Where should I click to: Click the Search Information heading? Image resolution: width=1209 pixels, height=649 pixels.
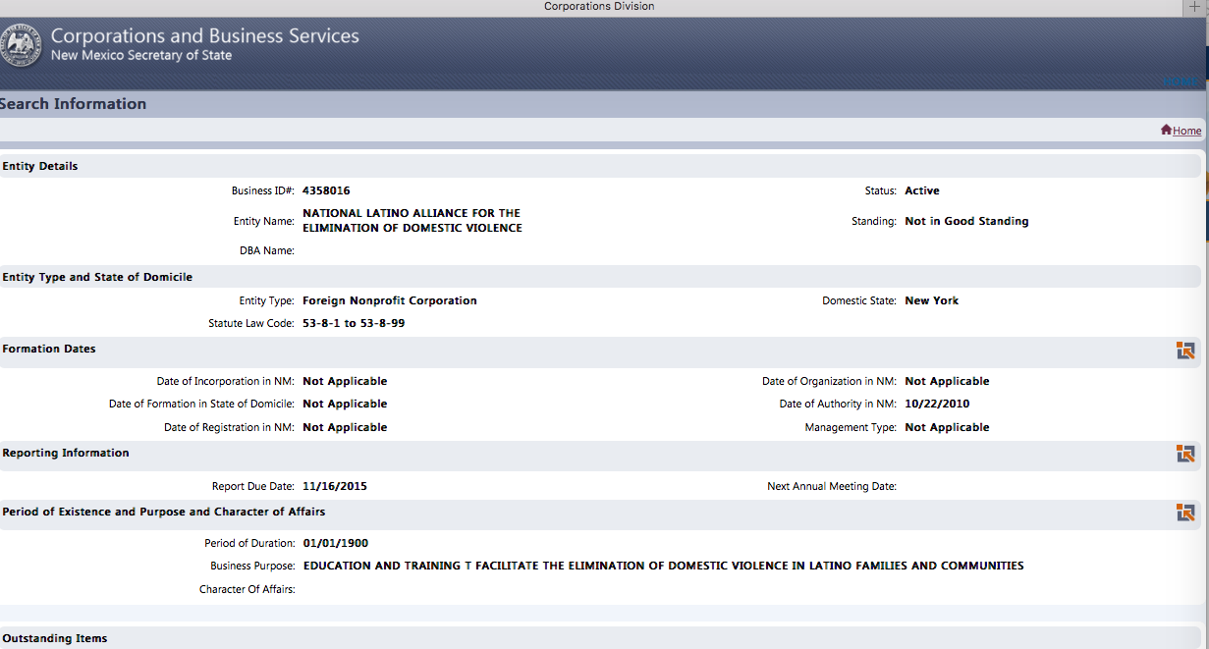[74, 104]
